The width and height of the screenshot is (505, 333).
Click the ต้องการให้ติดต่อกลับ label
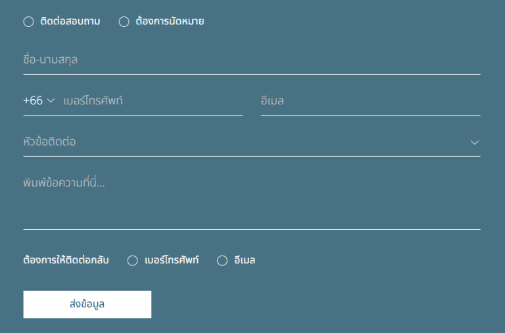pos(66,260)
